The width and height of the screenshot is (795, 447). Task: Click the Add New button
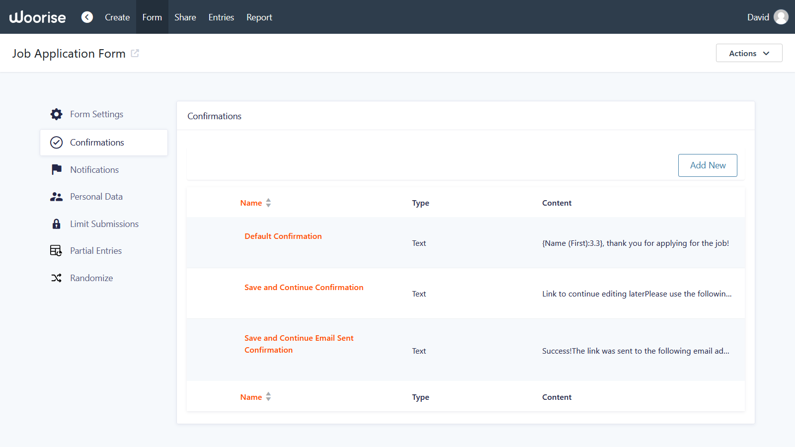pyautogui.click(x=708, y=165)
